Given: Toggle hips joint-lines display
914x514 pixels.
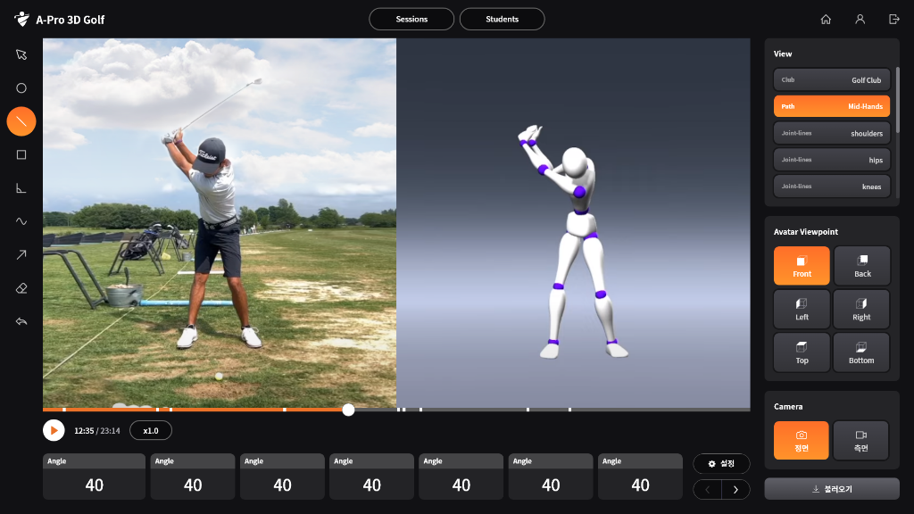Looking at the screenshot, I should (832, 161).
